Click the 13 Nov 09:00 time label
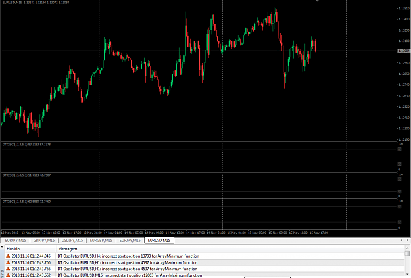 pos(31,233)
